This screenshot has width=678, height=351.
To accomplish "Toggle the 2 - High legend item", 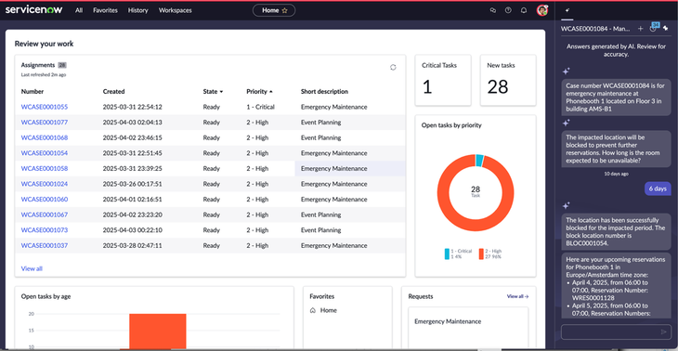I will tap(490, 253).
